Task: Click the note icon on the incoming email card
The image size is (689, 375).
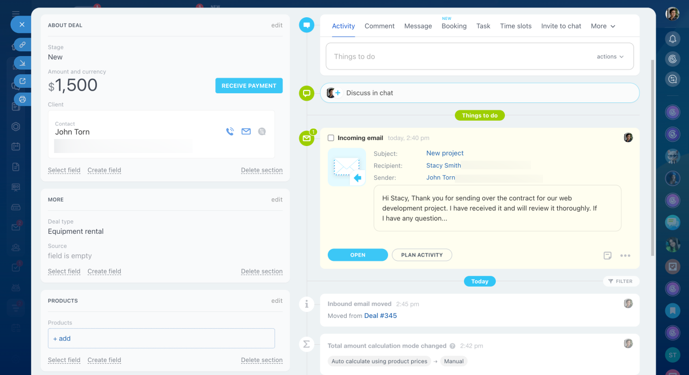Action: pyautogui.click(x=608, y=255)
